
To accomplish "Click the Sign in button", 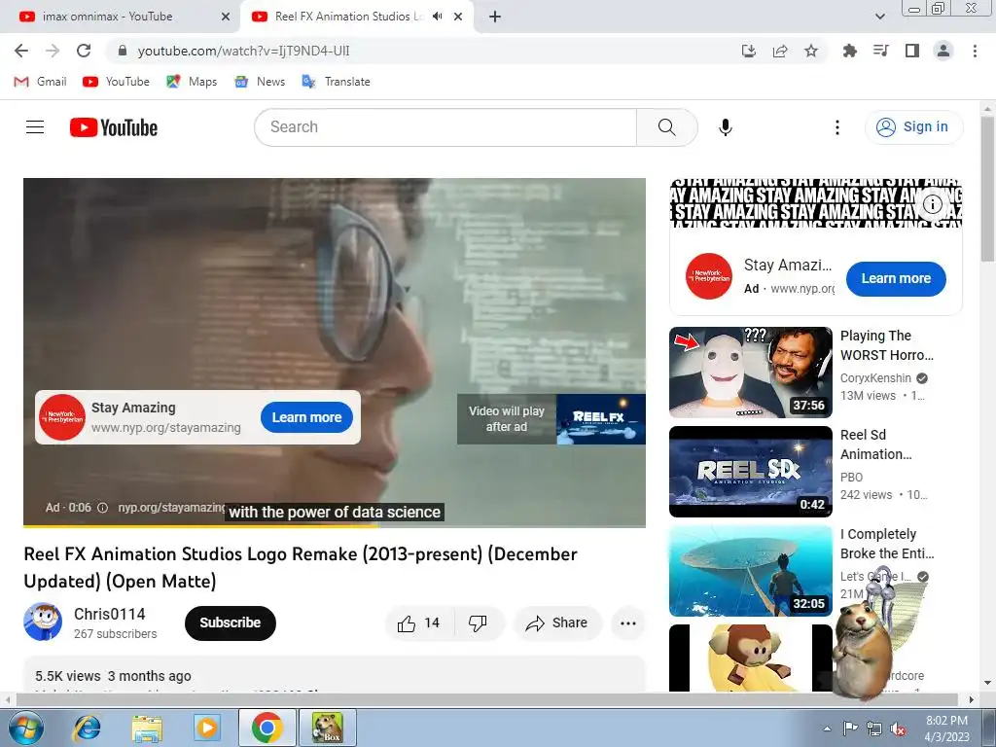I will tap(913, 127).
